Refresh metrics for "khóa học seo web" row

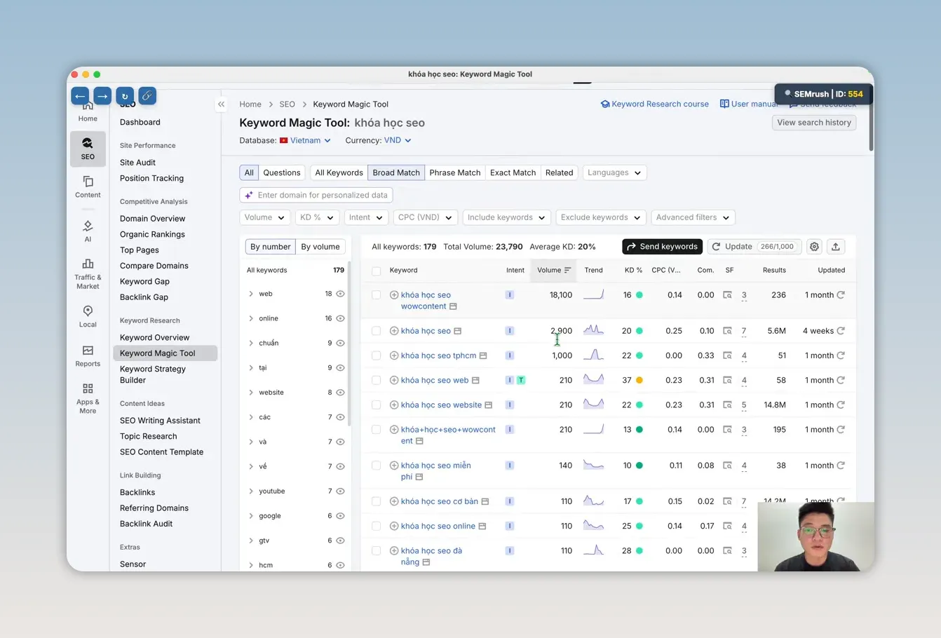tap(841, 380)
